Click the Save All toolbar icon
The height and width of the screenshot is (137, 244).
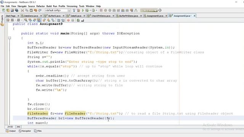[x=16, y=10]
